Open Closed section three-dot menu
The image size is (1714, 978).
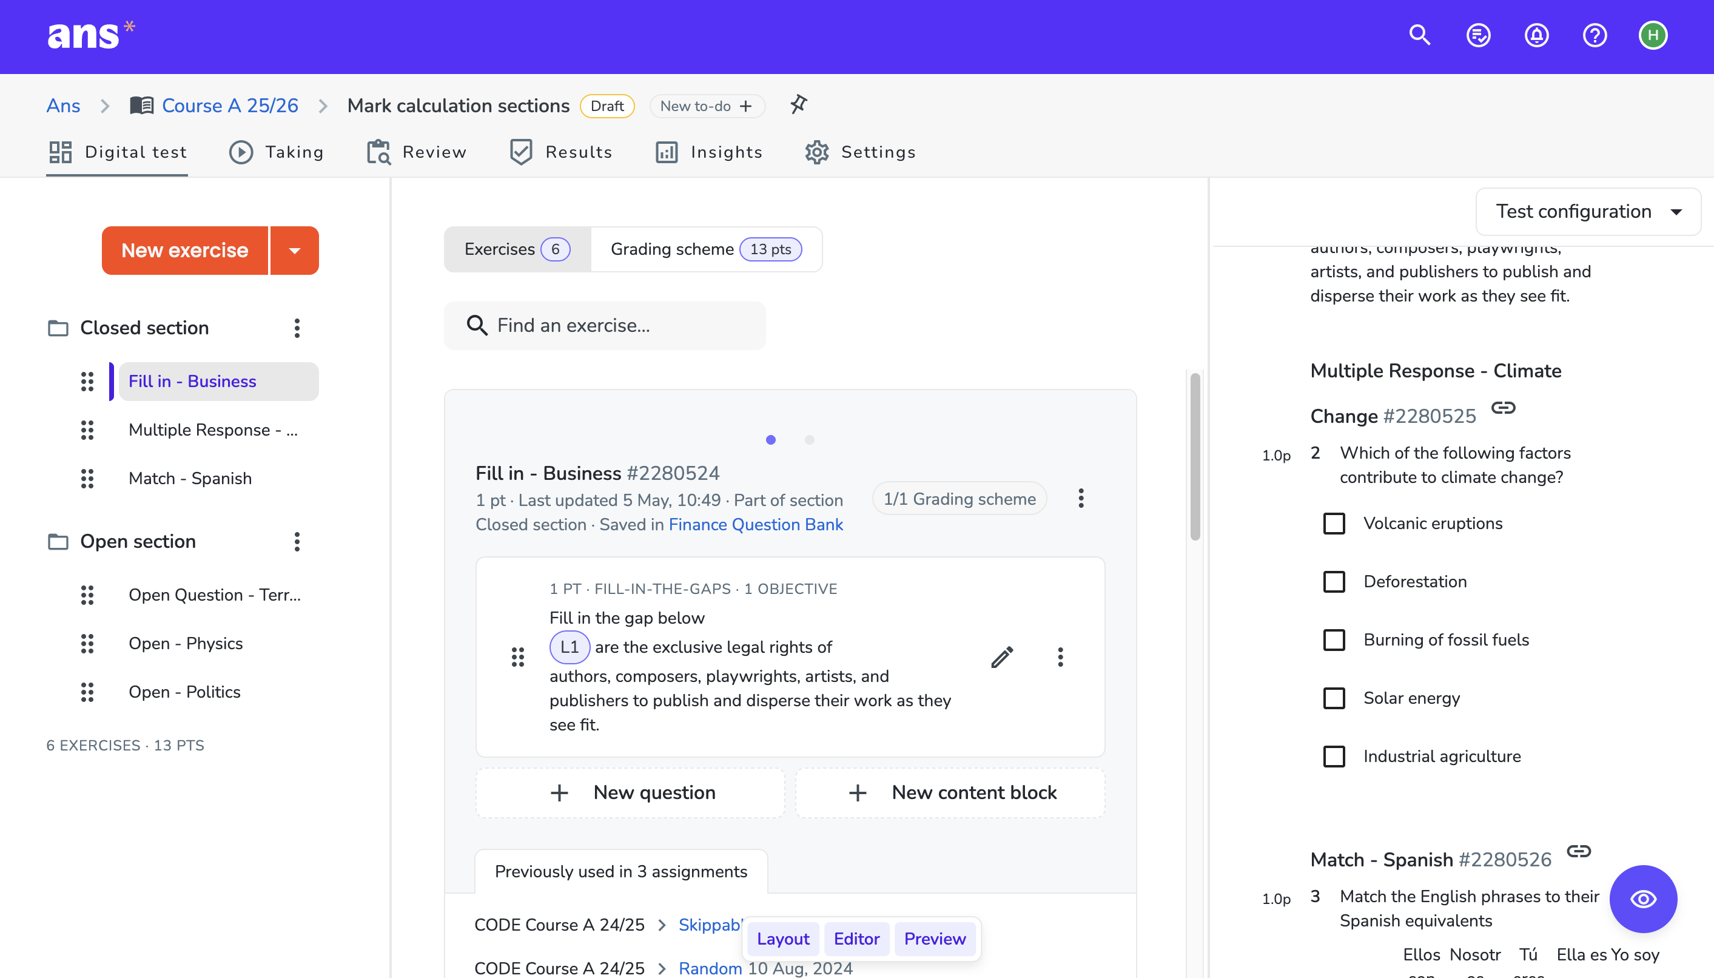297,328
